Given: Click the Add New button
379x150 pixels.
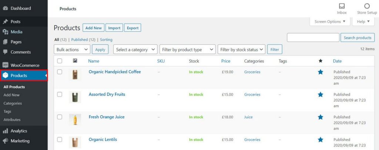Looking at the screenshot, I should click(93, 28).
